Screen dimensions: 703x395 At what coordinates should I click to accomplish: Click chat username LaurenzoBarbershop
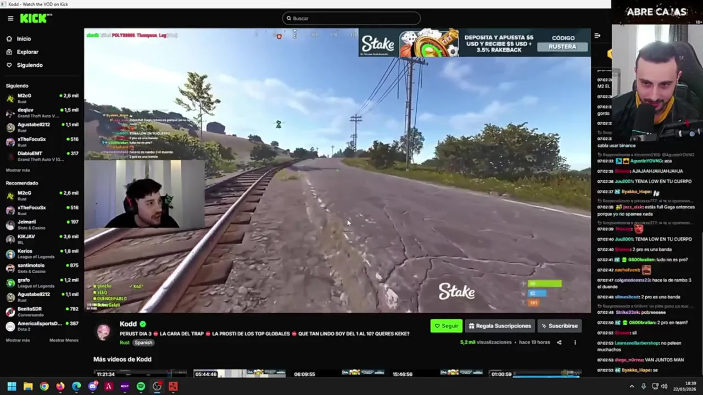[637, 343]
